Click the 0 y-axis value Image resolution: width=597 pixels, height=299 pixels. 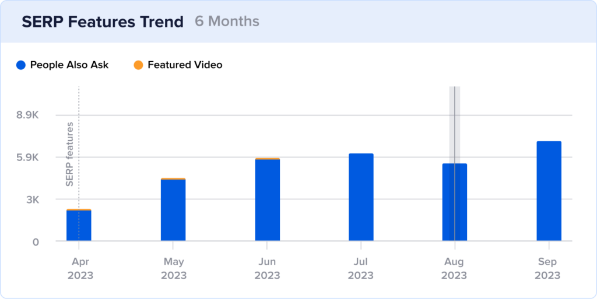click(36, 241)
